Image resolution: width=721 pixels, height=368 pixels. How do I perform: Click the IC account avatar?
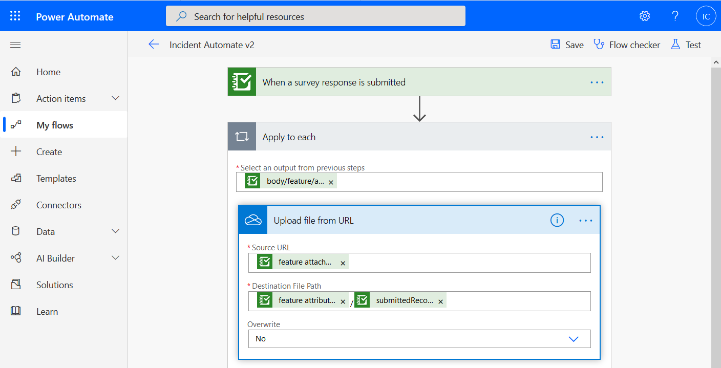click(706, 16)
